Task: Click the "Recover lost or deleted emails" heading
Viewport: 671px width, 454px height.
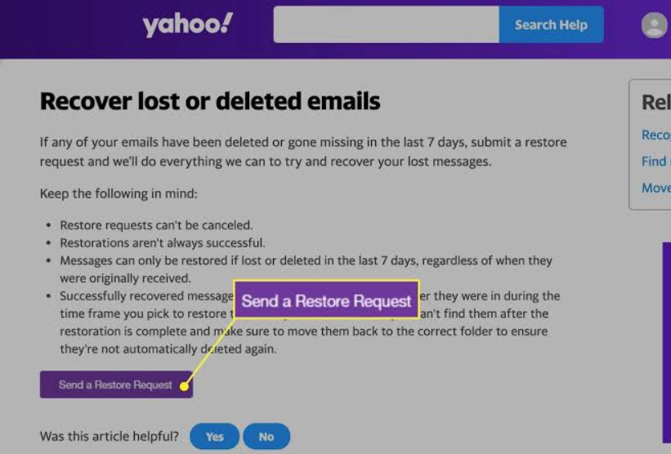Action: 210,101
